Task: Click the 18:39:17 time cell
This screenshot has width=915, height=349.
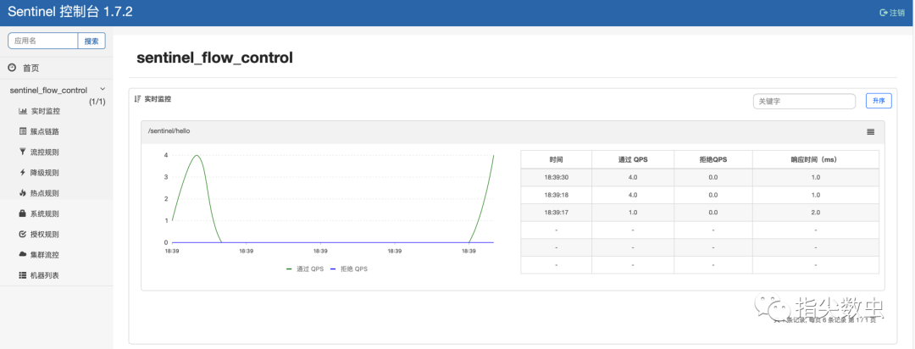Action: tap(556, 213)
